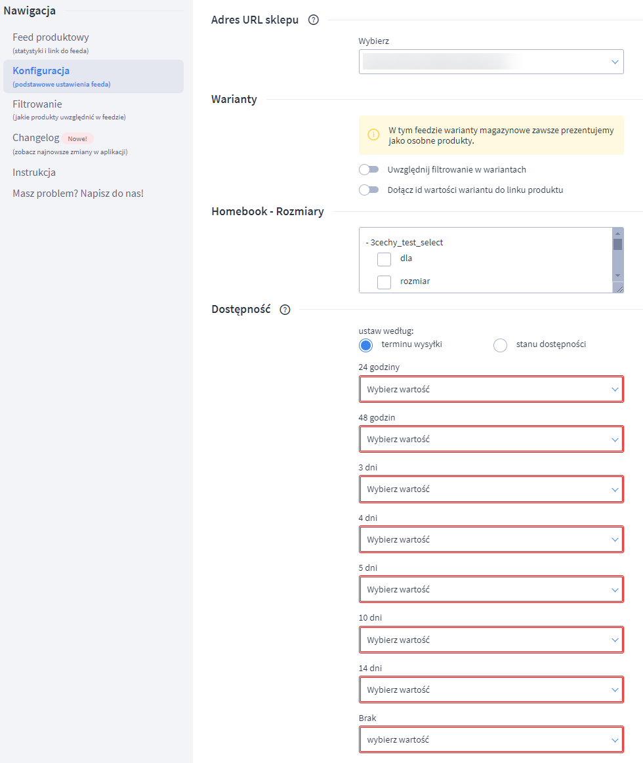The image size is (643, 763).
Task: Toggle "Dołącz id wartości wariantu do linku produktu"
Action: click(369, 190)
